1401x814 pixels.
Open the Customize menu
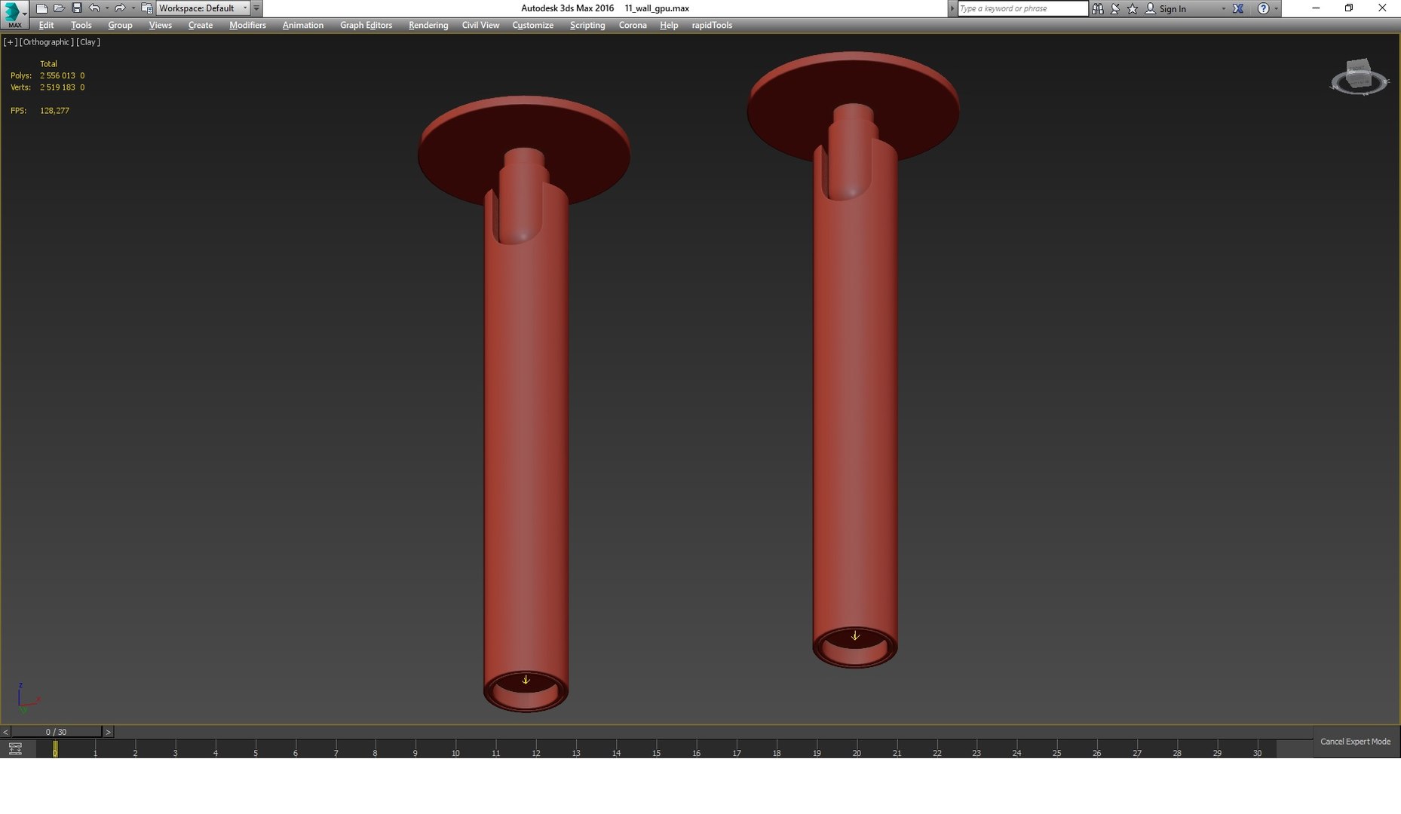532,25
